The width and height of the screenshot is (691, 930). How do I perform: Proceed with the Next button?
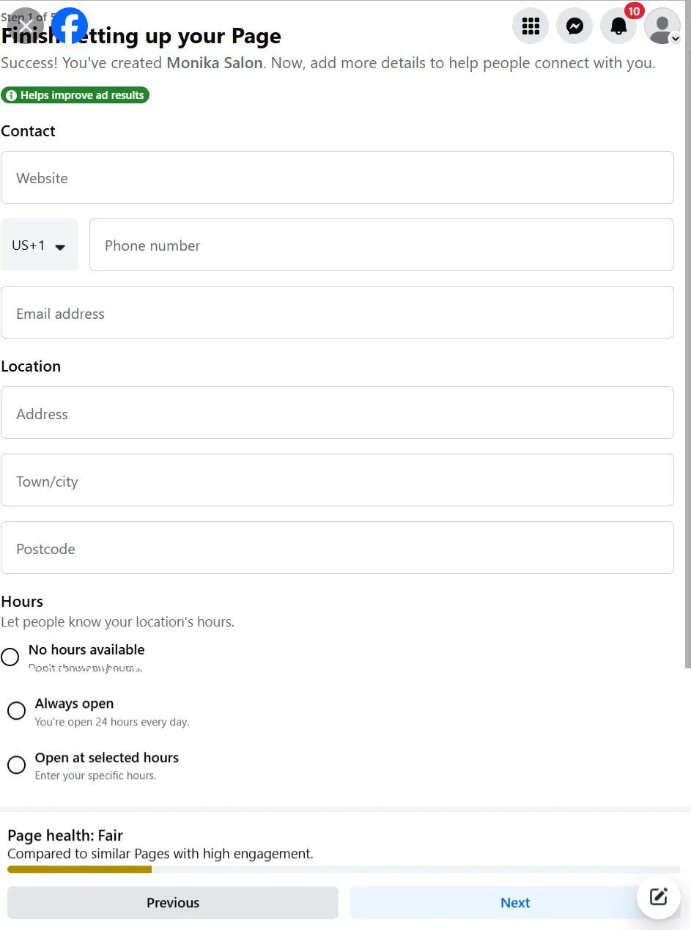click(x=515, y=902)
